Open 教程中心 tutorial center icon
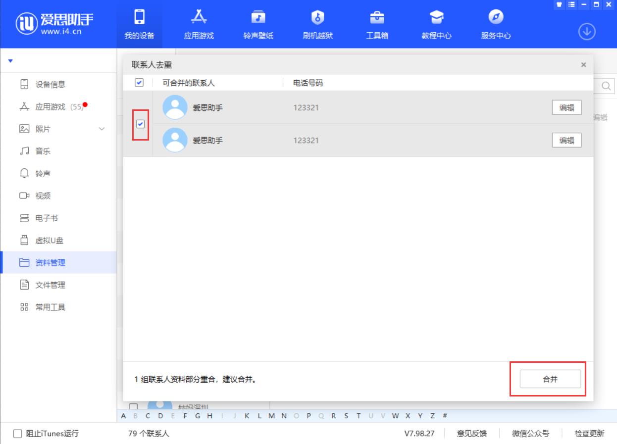 436,18
